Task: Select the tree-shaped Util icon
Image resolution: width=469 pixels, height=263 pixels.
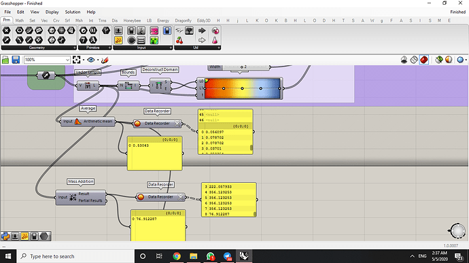Action: point(189,31)
